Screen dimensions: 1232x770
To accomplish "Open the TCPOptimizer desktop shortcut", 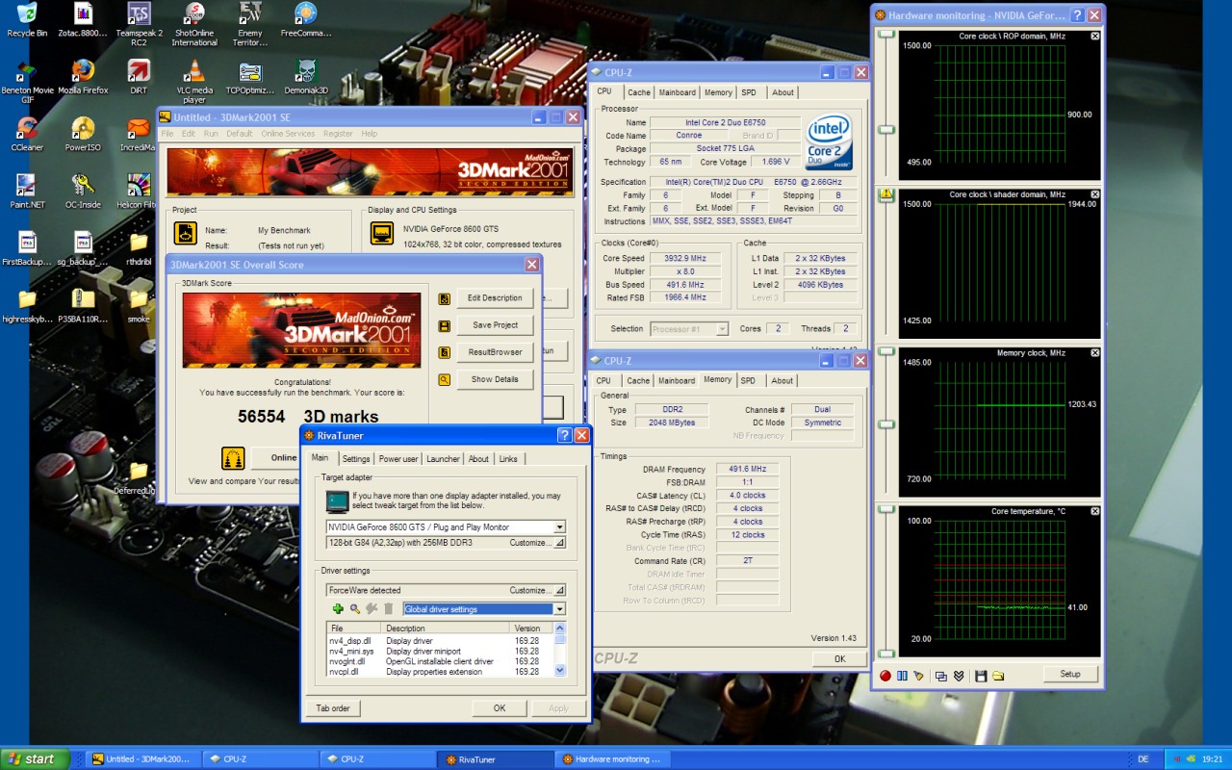I will coord(250,77).
